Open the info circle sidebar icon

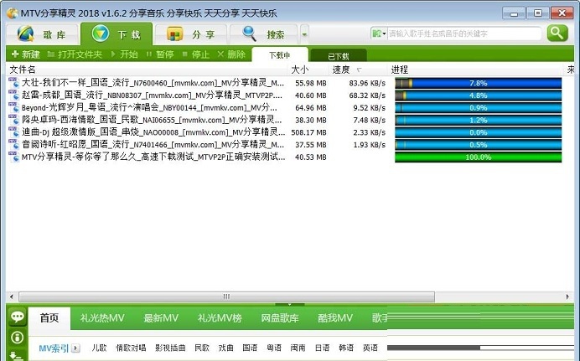coord(18,337)
